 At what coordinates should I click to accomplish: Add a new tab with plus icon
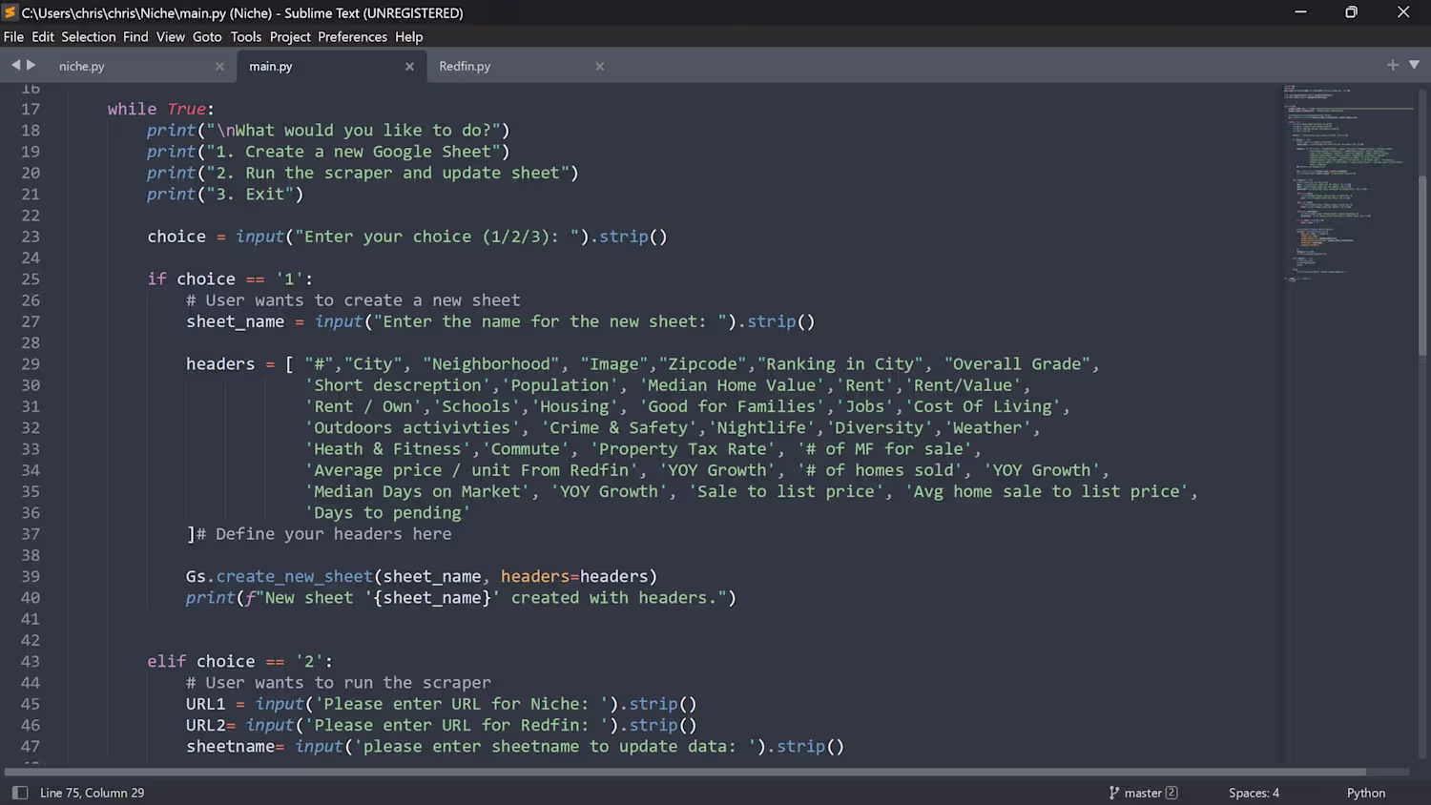(x=1393, y=65)
